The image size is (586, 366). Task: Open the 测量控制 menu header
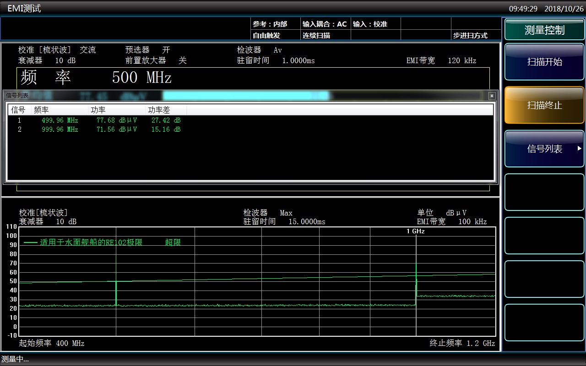pos(544,30)
